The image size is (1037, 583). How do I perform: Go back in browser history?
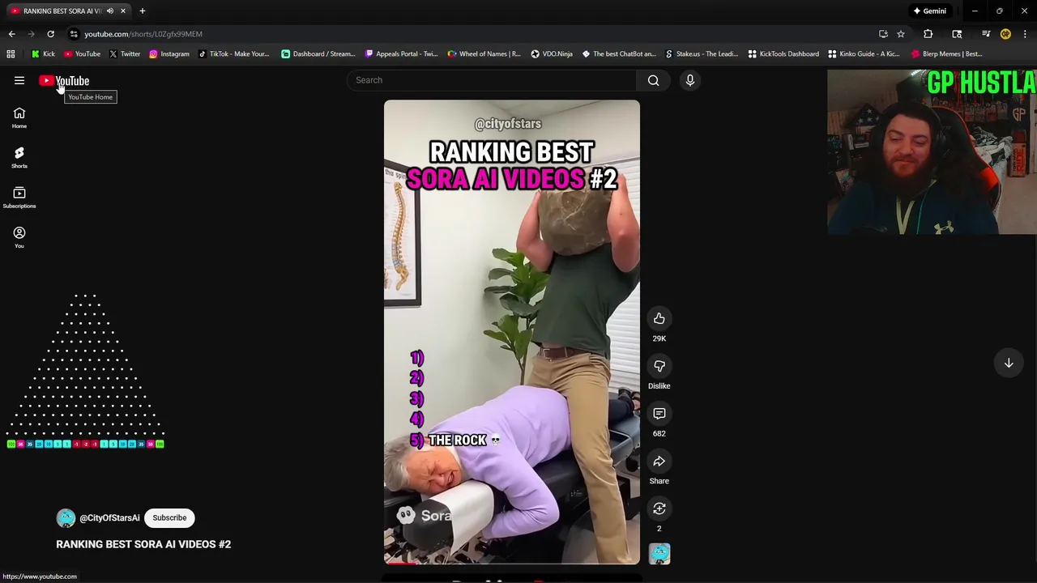pyautogui.click(x=11, y=34)
